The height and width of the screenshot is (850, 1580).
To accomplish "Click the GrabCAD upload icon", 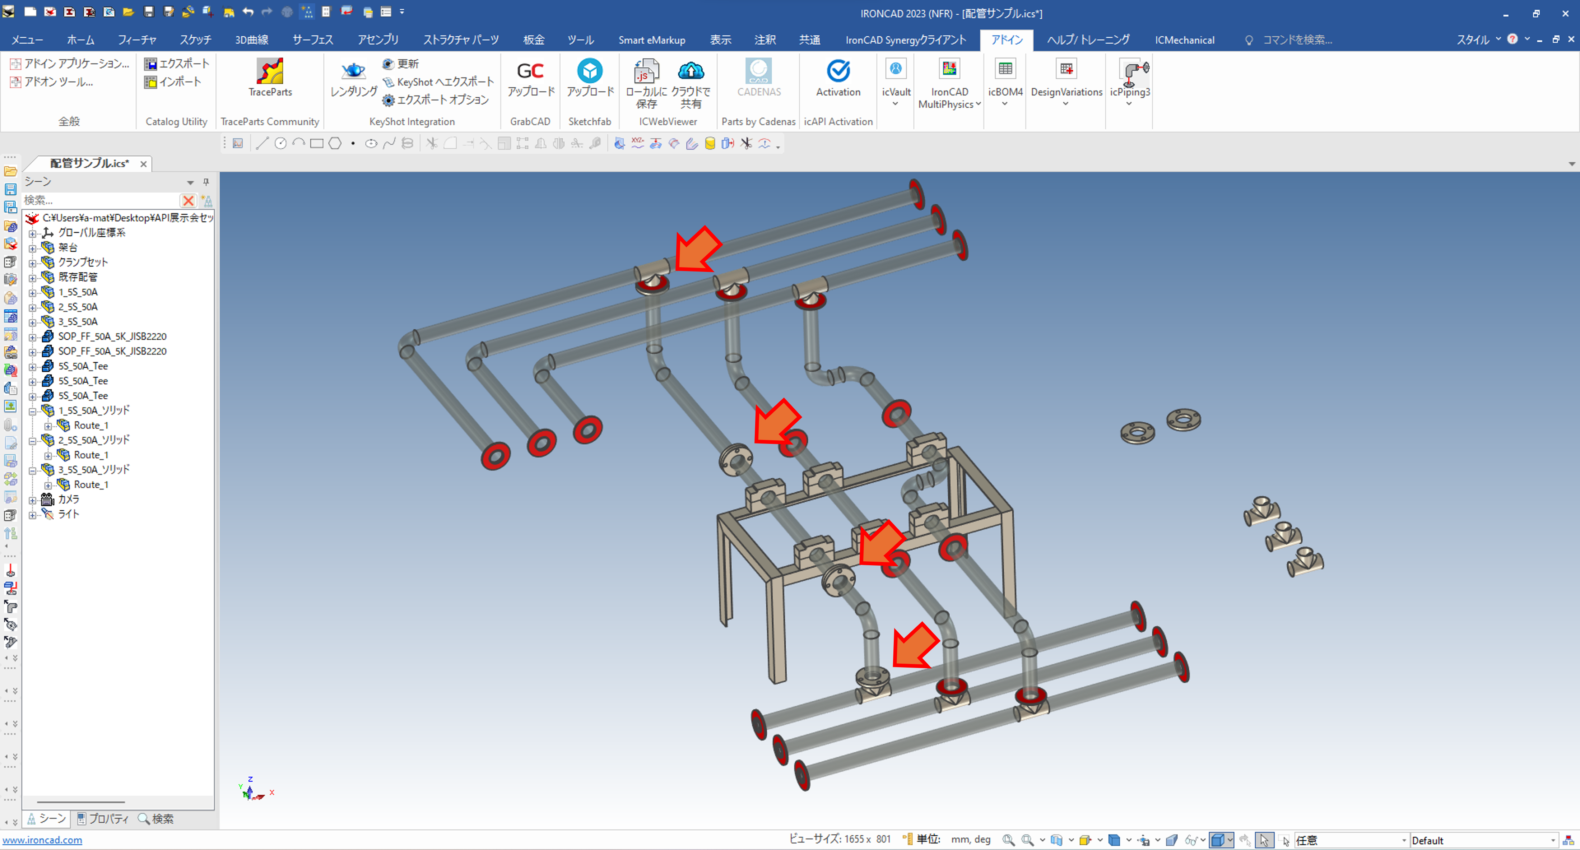I will (530, 71).
